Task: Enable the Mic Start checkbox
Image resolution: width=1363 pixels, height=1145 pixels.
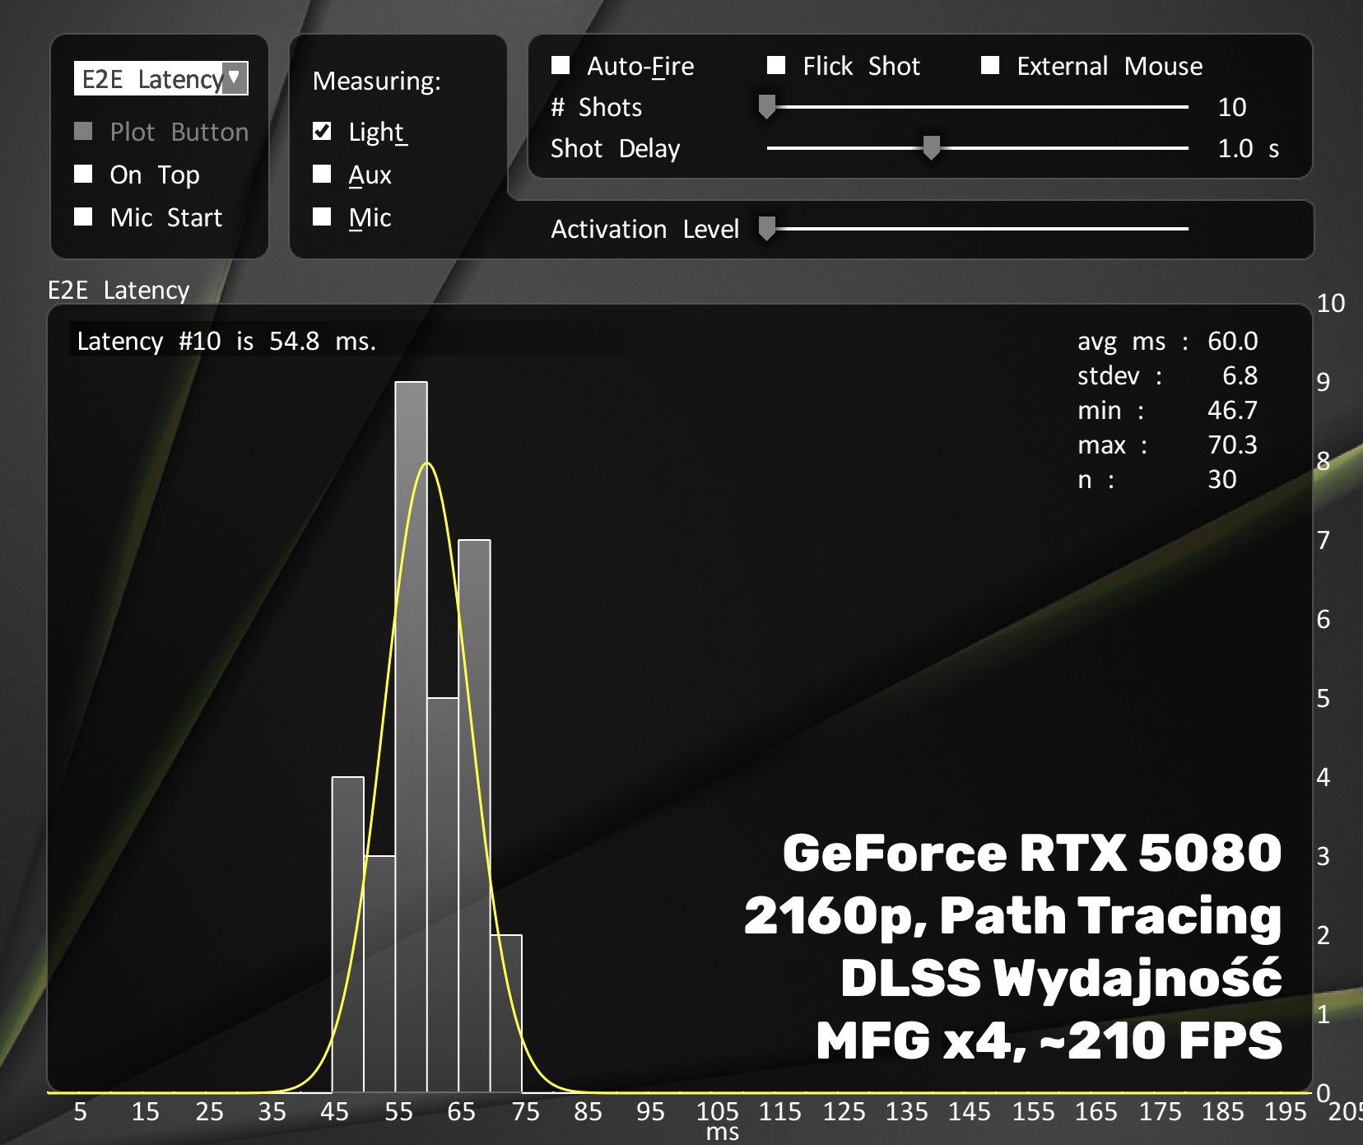Action: click(83, 216)
